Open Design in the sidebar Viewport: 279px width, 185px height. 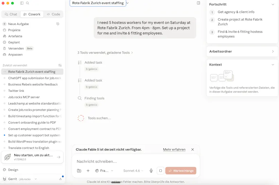13,170
